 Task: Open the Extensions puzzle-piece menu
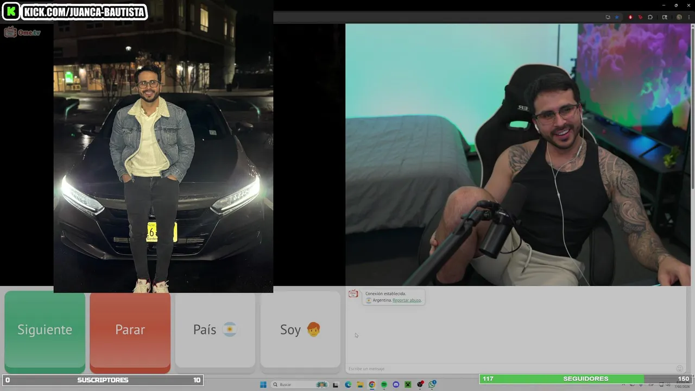[650, 17]
